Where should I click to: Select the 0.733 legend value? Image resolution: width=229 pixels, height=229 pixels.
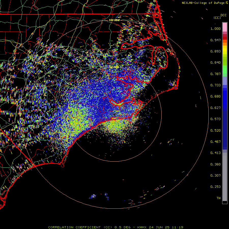[x=216, y=85]
